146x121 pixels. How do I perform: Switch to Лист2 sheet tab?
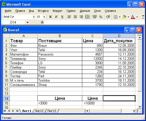tap(39, 111)
